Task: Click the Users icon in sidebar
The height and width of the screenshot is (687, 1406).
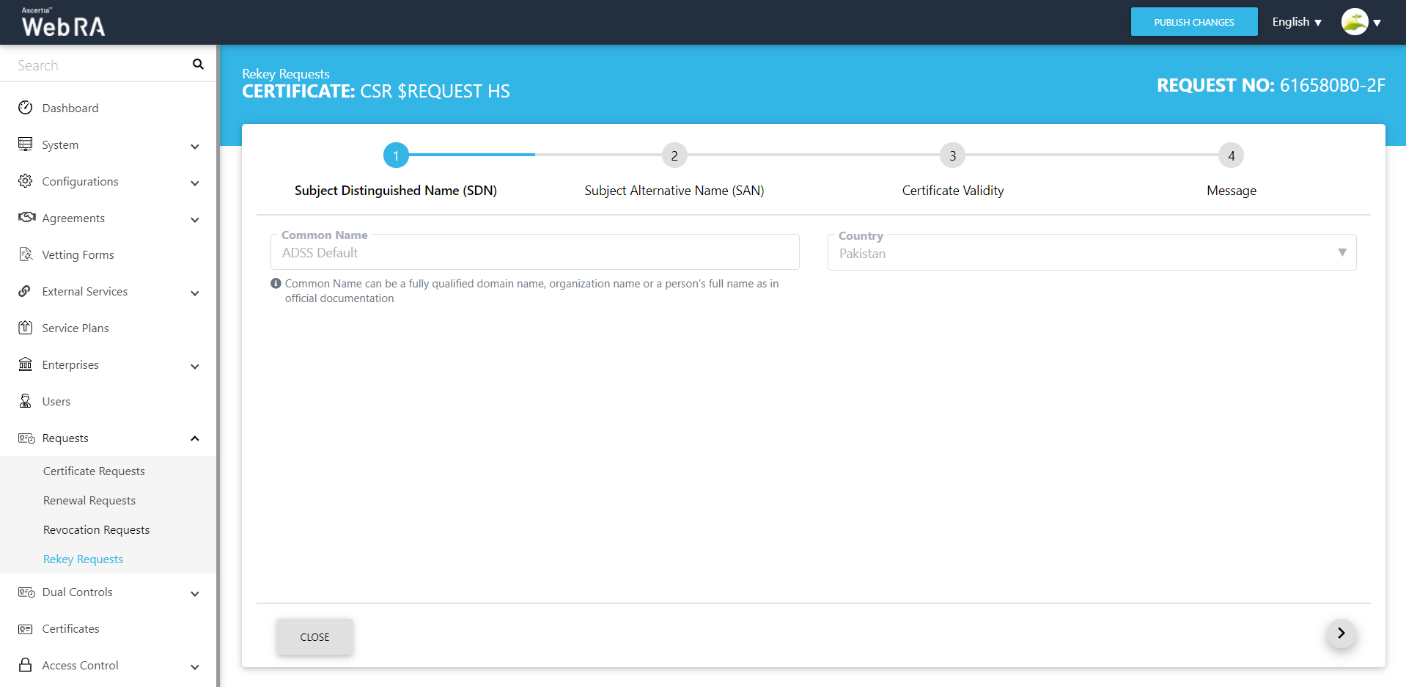Action: (x=26, y=401)
